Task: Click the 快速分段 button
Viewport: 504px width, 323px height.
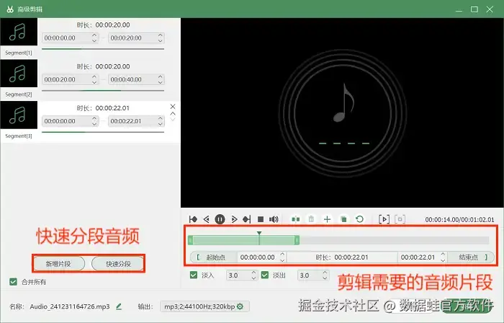Action: [x=118, y=264]
